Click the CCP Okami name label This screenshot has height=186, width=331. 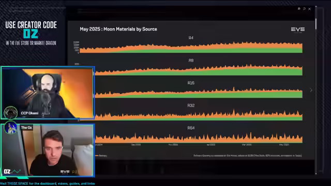[29, 113]
